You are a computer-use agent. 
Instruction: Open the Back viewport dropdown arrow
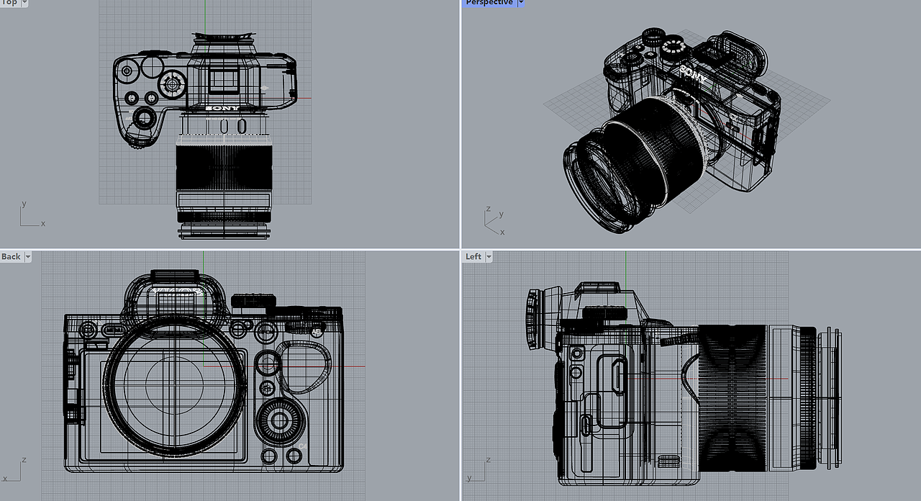28,256
